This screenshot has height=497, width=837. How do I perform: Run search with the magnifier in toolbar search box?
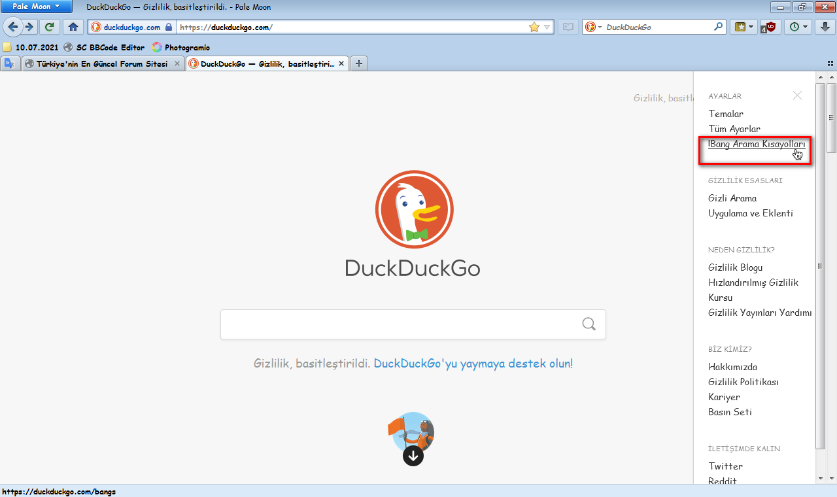click(x=719, y=27)
